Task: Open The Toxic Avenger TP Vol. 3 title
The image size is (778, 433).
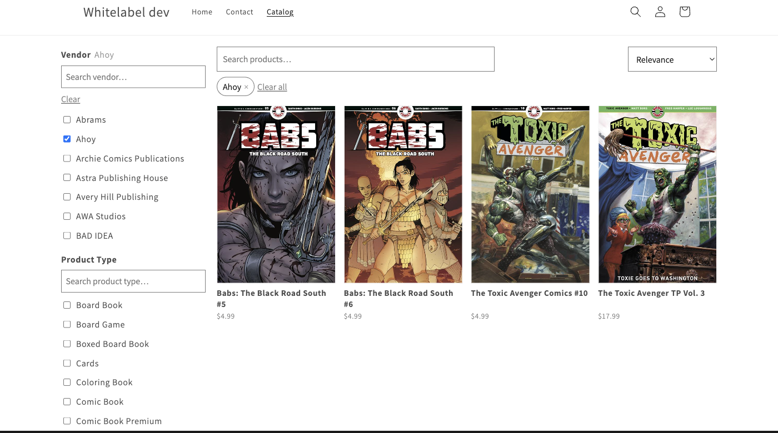Action: (x=651, y=293)
